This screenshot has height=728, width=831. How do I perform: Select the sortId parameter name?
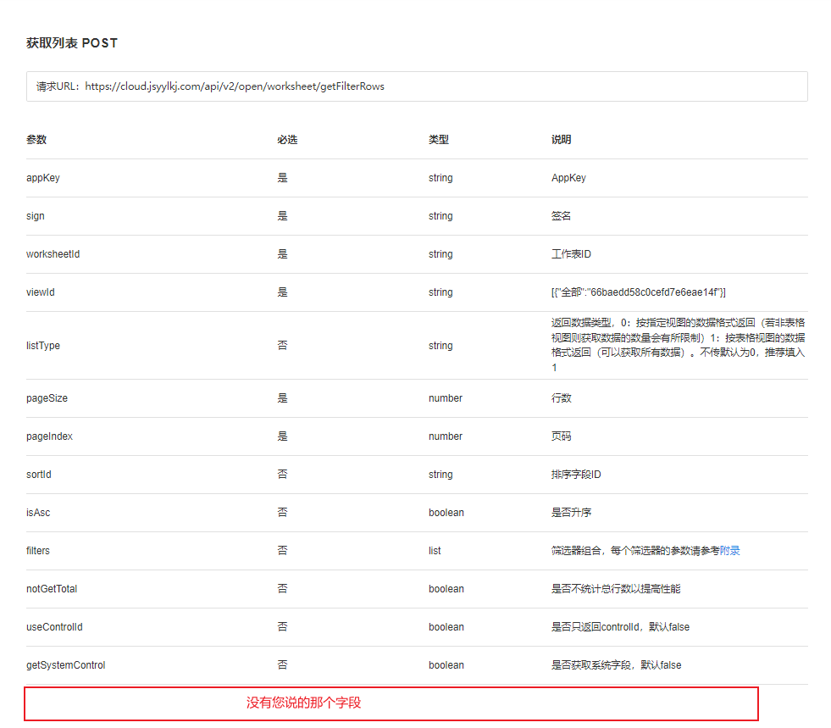[39, 475]
